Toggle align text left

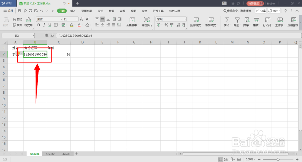click(97, 25)
